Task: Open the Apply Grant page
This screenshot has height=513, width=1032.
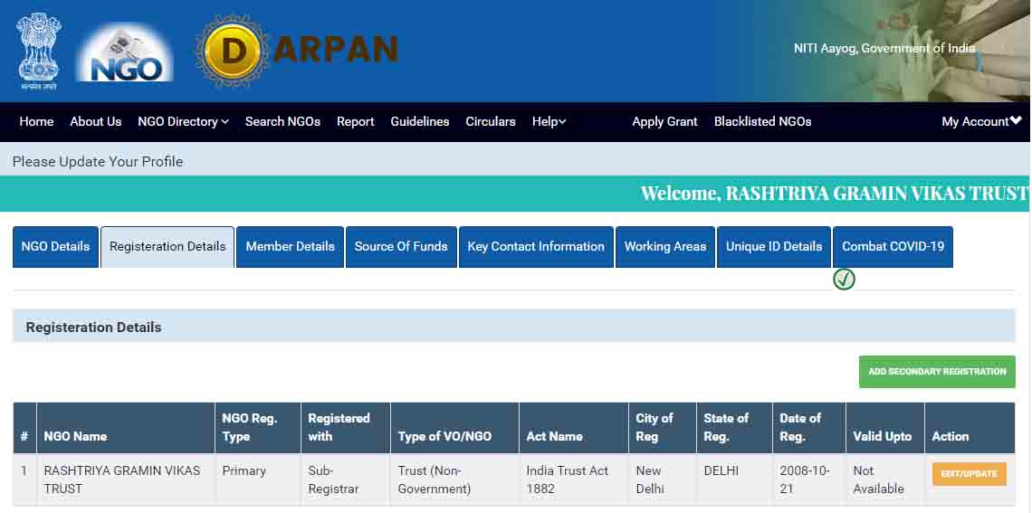Action: click(x=664, y=121)
